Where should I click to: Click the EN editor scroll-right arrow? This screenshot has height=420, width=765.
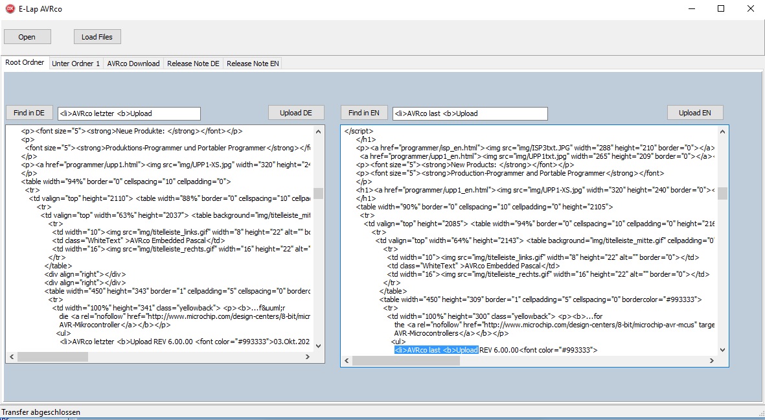tap(712, 360)
